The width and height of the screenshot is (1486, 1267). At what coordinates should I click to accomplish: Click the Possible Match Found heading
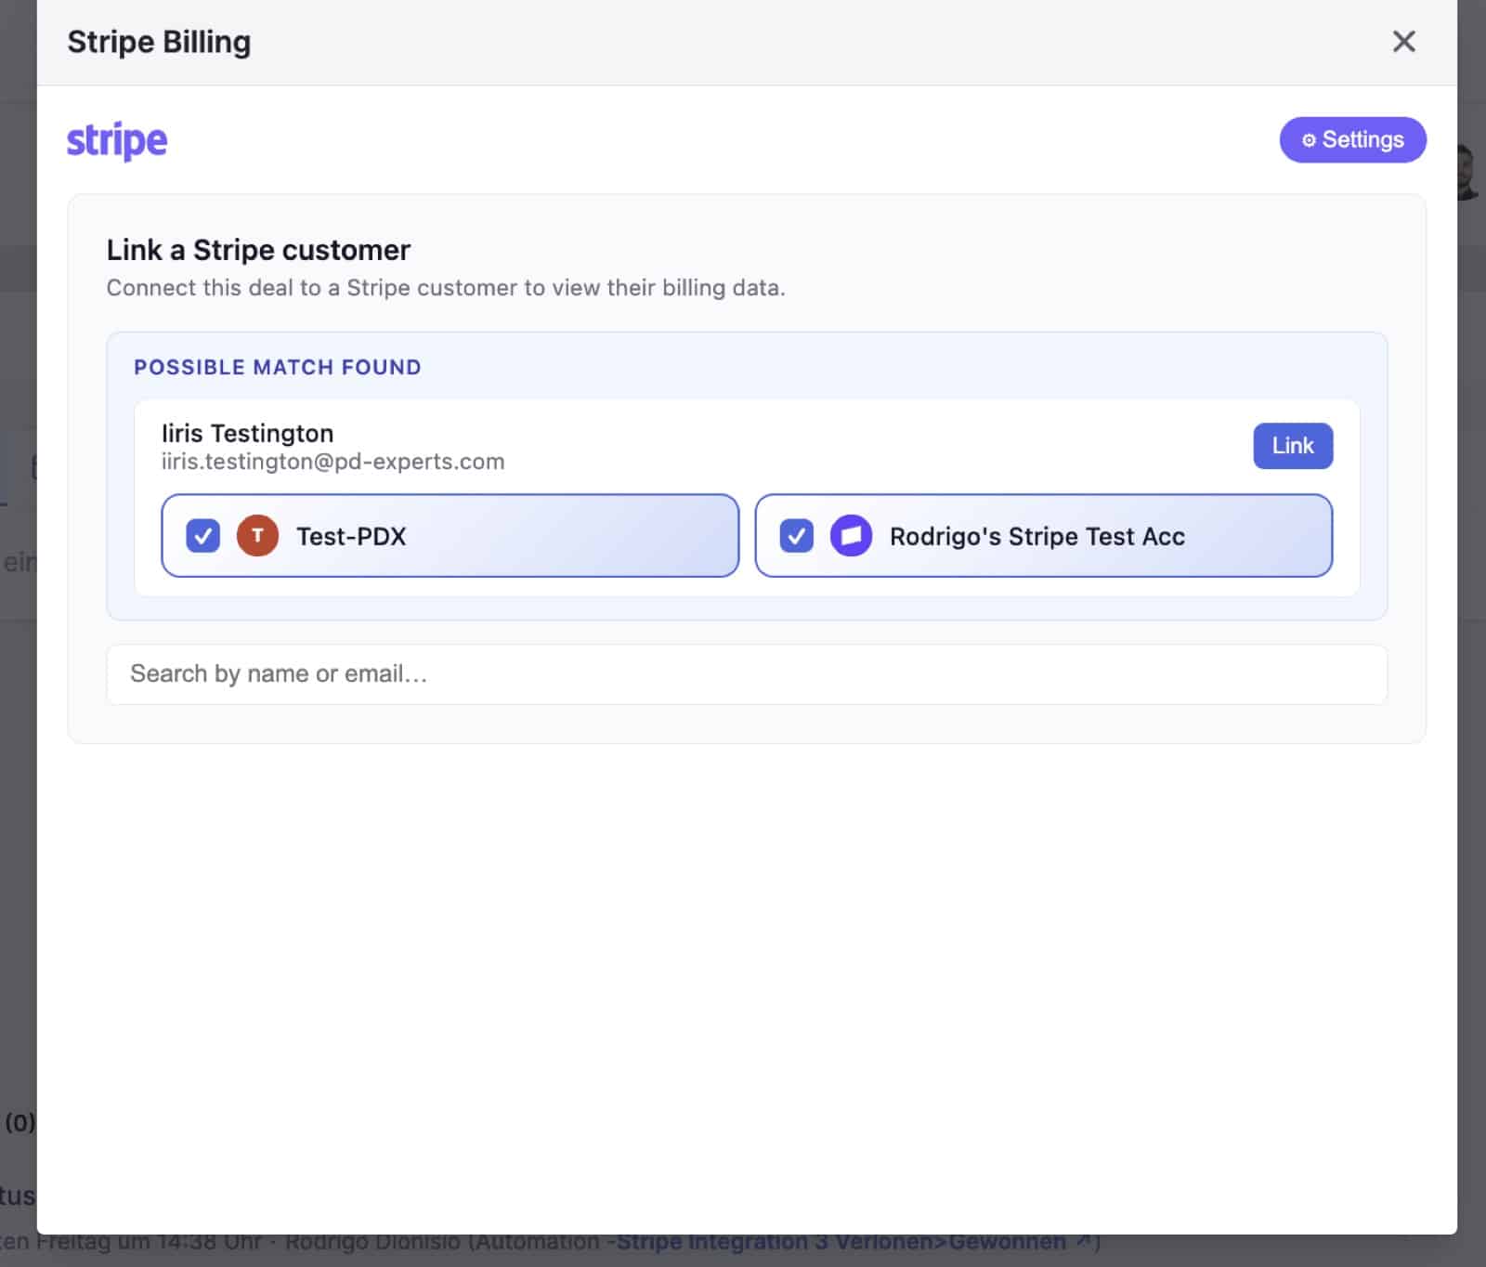pos(278,367)
